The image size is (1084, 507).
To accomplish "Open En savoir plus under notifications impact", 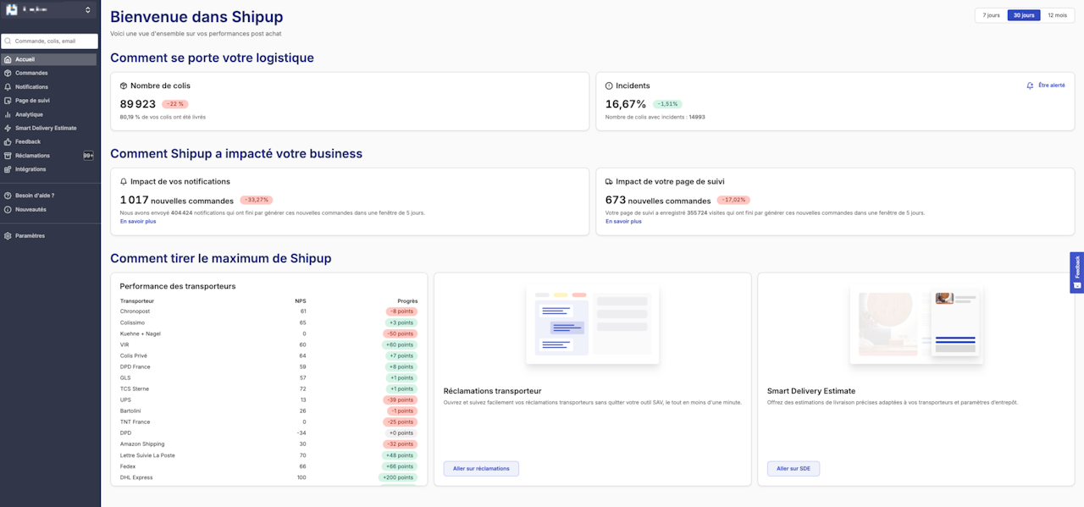I will [x=138, y=222].
